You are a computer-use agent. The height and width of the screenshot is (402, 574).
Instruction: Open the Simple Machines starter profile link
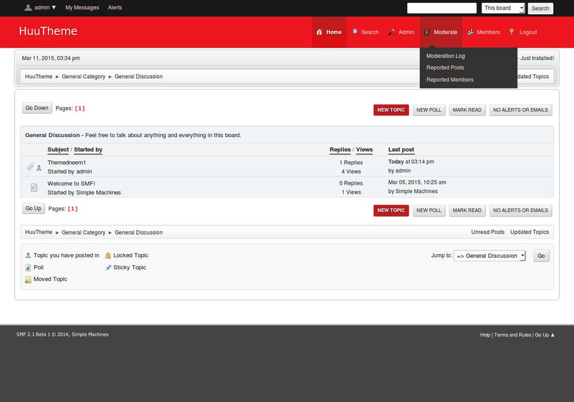99,193
